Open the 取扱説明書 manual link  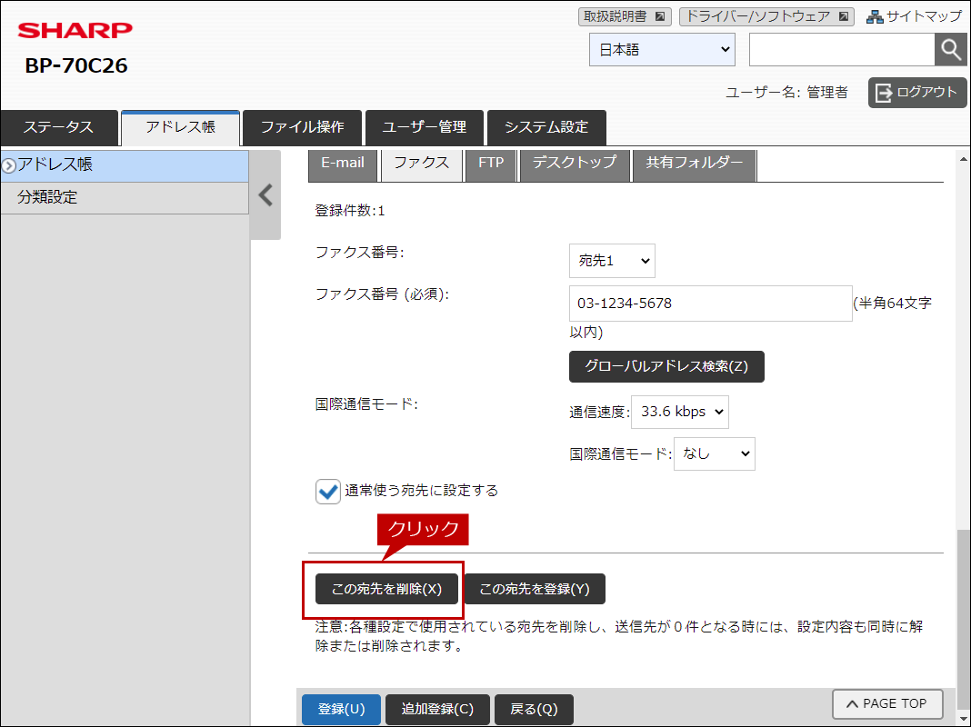(x=625, y=16)
